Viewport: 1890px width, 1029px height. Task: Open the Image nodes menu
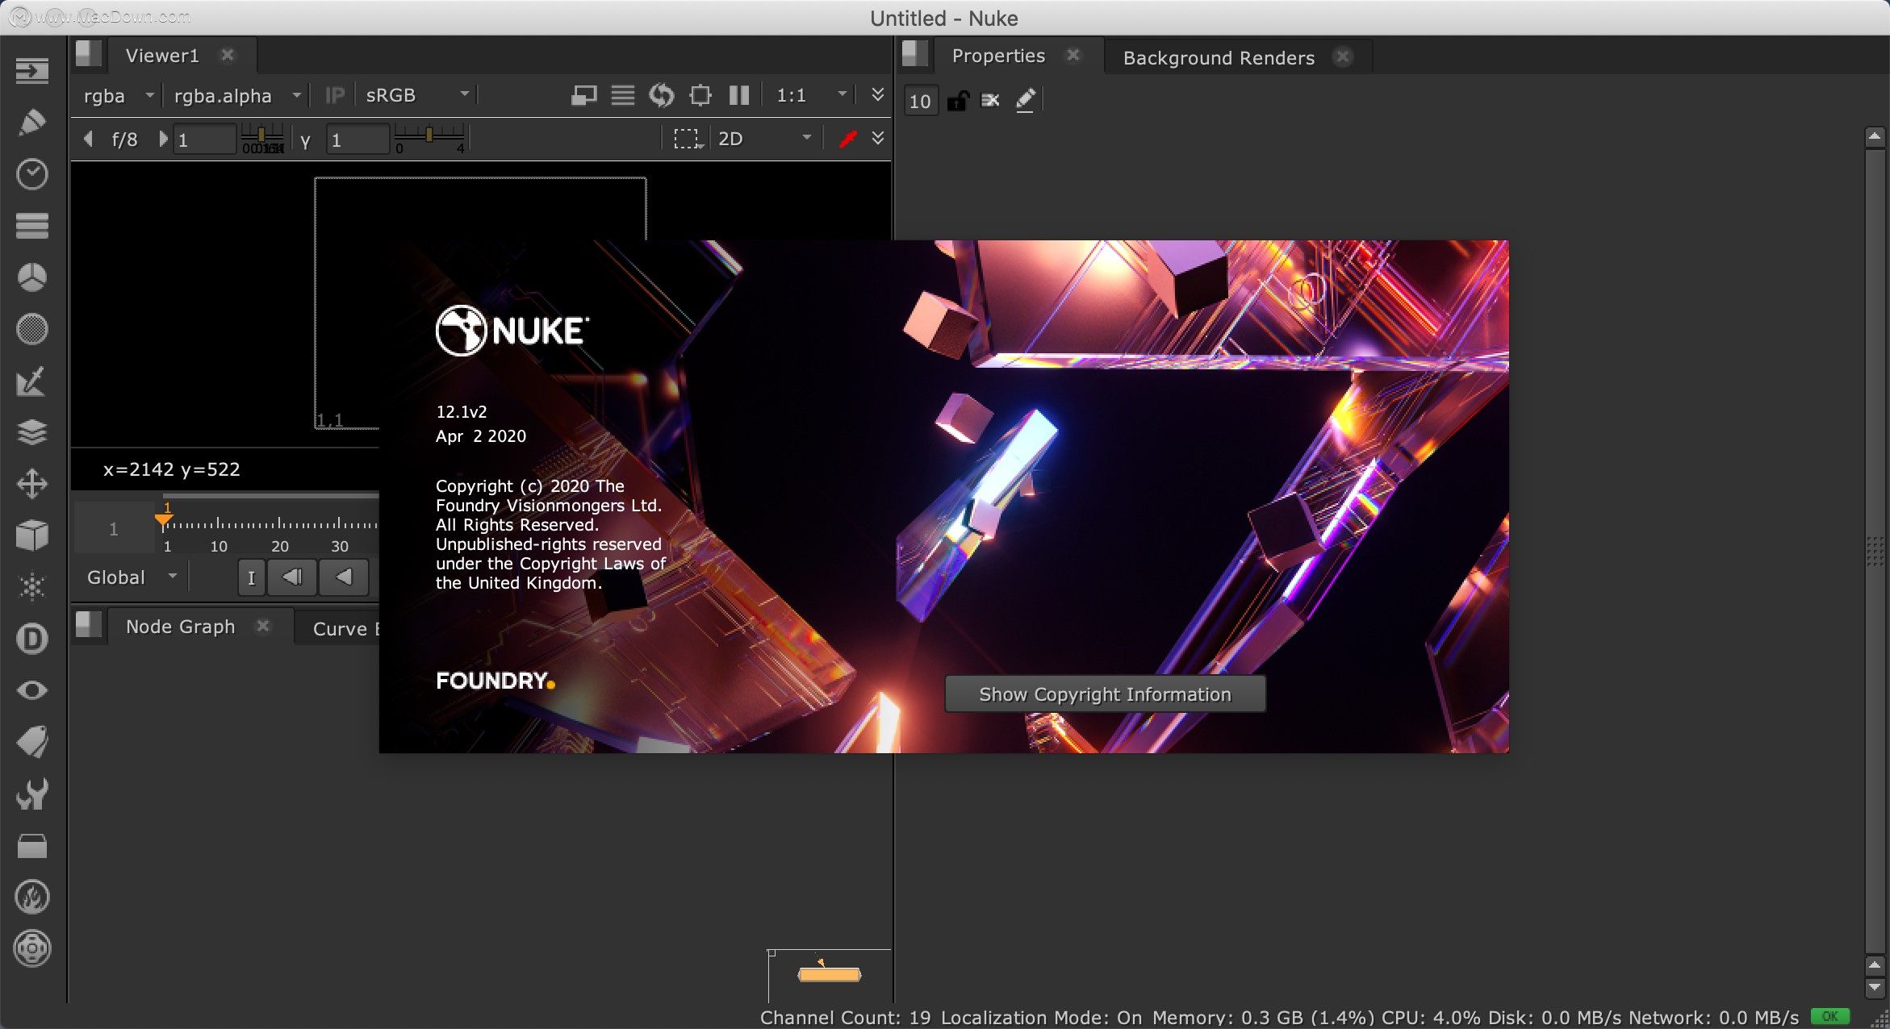[x=32, y=71]
